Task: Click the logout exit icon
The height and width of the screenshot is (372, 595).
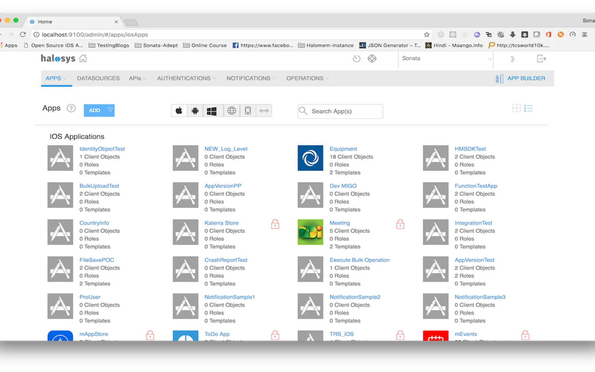Action: point(541,58)
